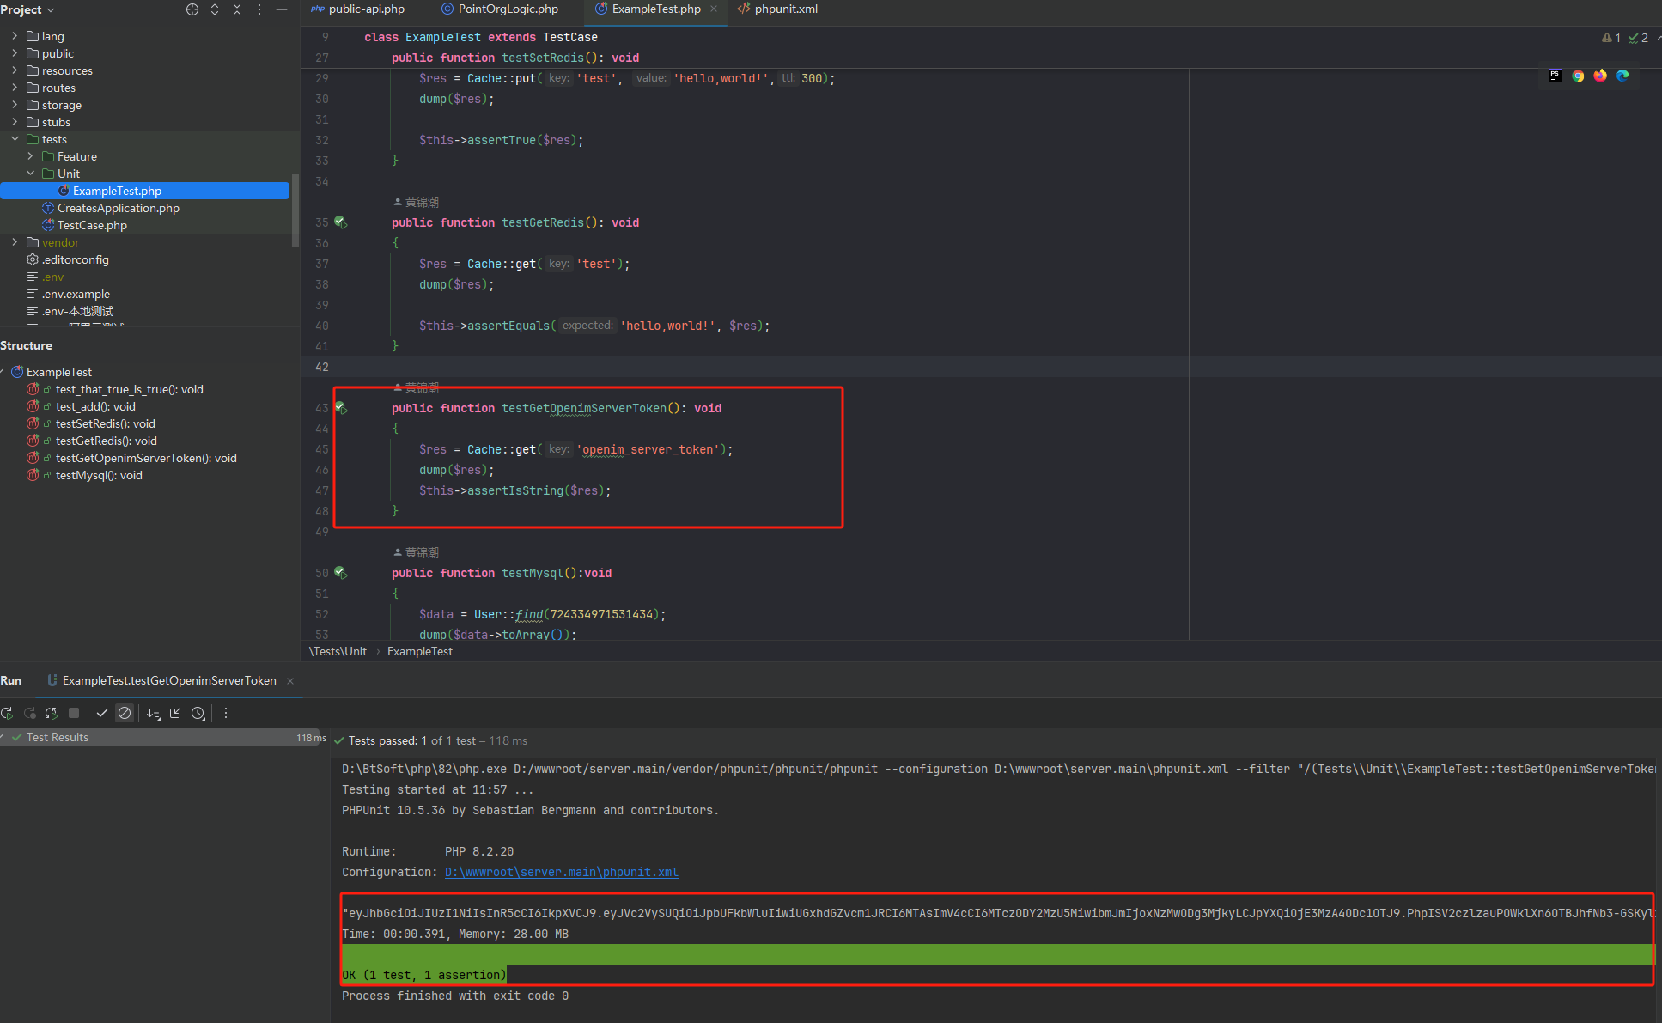The width and height of the screenshot is (1662, 1023).
Task: Click the Collapse All icon in Project panel
Action: click(x=237, y=9)
